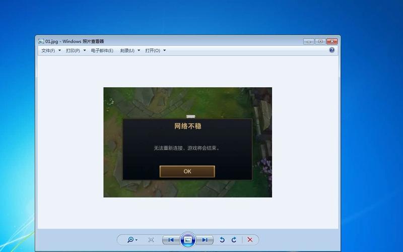Click the photo viewer icon in title bar
The image size is (403, 252).
(41, 41)
